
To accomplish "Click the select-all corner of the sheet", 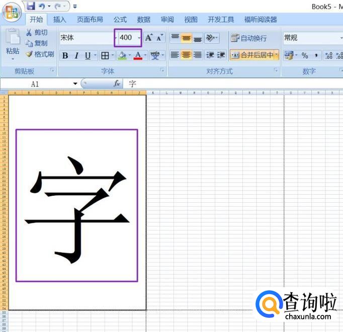I will [x=4, y=93].
